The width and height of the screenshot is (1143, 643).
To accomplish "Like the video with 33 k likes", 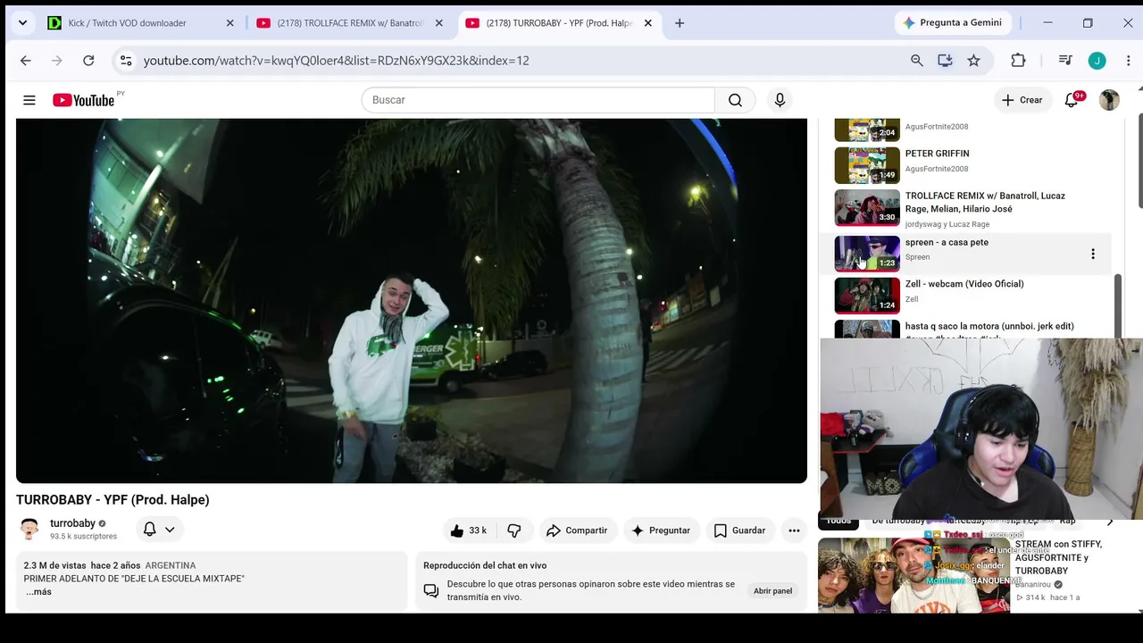I will [469, 530].
